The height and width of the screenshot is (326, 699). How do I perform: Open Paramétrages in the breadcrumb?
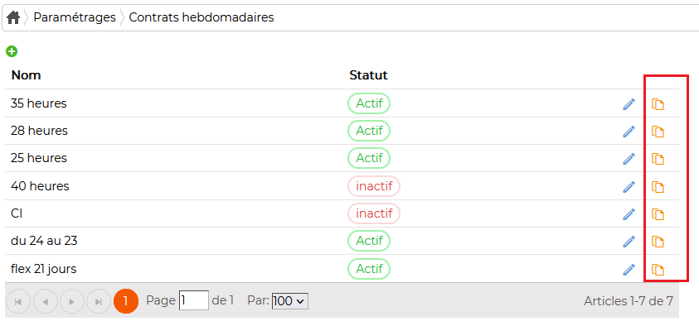(75, 18)
